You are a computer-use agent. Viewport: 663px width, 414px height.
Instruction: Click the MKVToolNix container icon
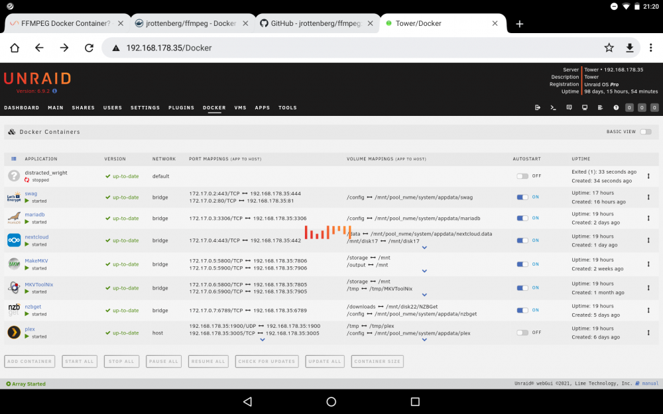13,287
